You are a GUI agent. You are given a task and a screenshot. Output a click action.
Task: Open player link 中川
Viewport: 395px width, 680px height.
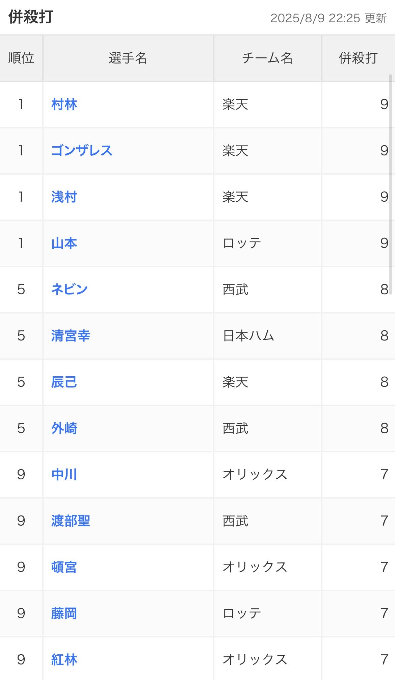(x=64, y=475)
